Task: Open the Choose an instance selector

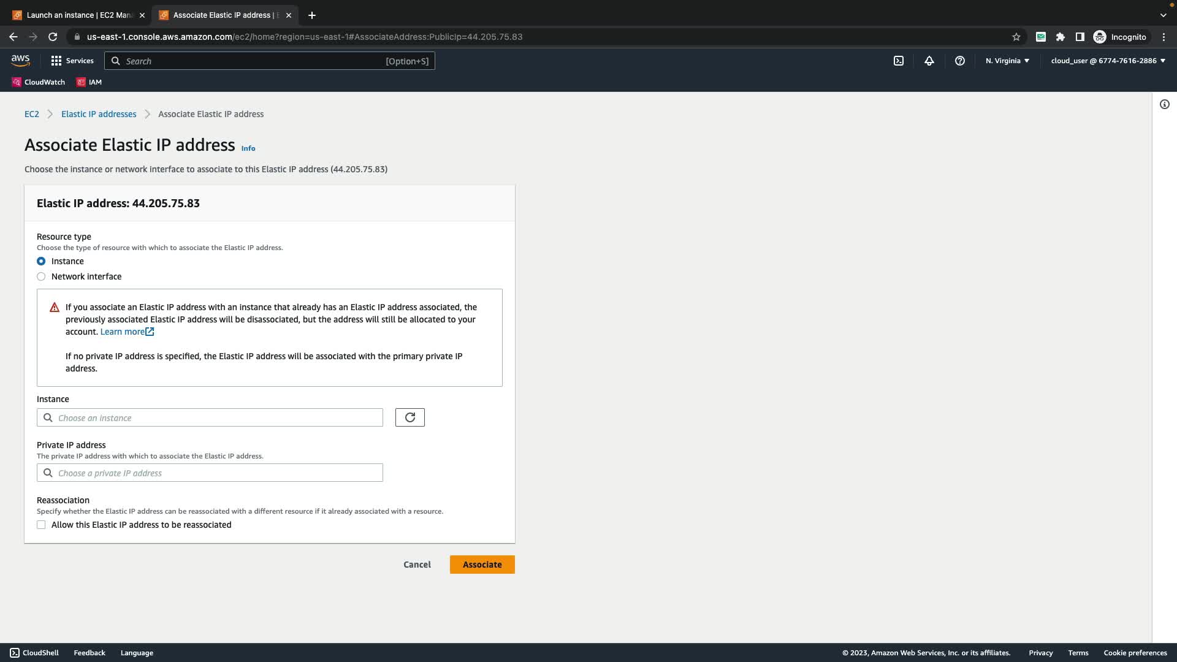Action: tap(210, 418)
